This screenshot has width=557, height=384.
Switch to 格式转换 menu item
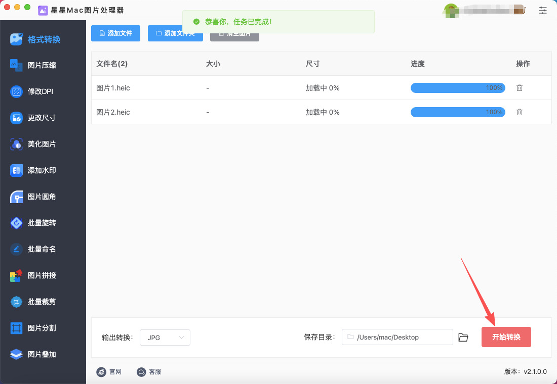click(44, 39)
